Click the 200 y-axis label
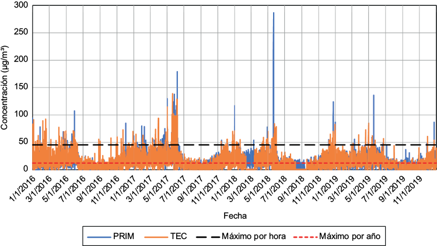This screenshot has width=437, height=246. pyautogui.click(x=21, y=60)
